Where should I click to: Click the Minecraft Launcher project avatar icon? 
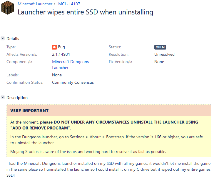coord(8,8)
